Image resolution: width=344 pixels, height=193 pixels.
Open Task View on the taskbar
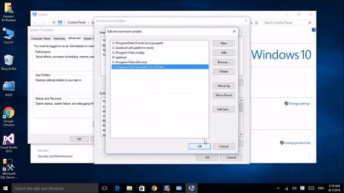pos(104,188)
